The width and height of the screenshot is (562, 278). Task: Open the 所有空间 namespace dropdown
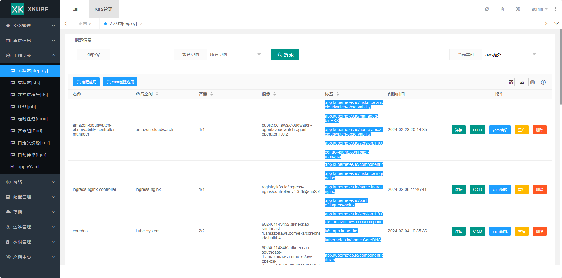[x=235, y=54]
